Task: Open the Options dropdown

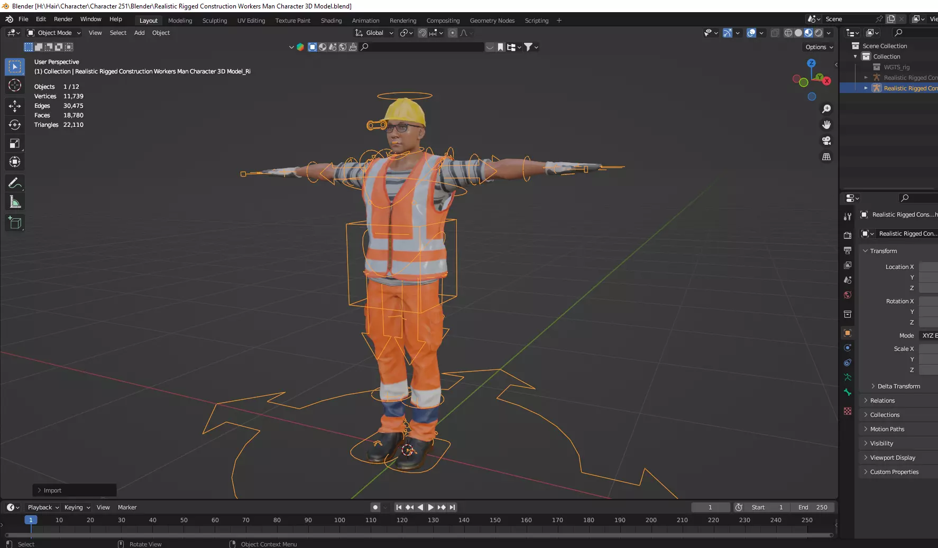Action: [x=819, y=47]
